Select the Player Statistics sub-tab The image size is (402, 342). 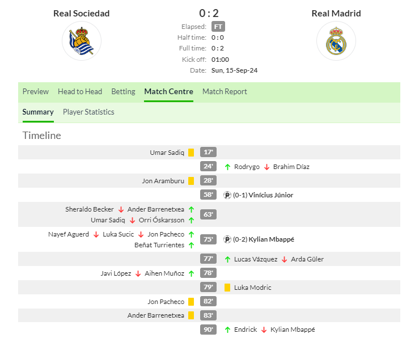tap(88, 112)
